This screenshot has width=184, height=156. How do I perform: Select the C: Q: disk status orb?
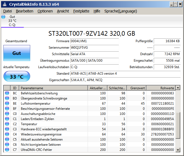pyautogui.click(x=3, y=17)
